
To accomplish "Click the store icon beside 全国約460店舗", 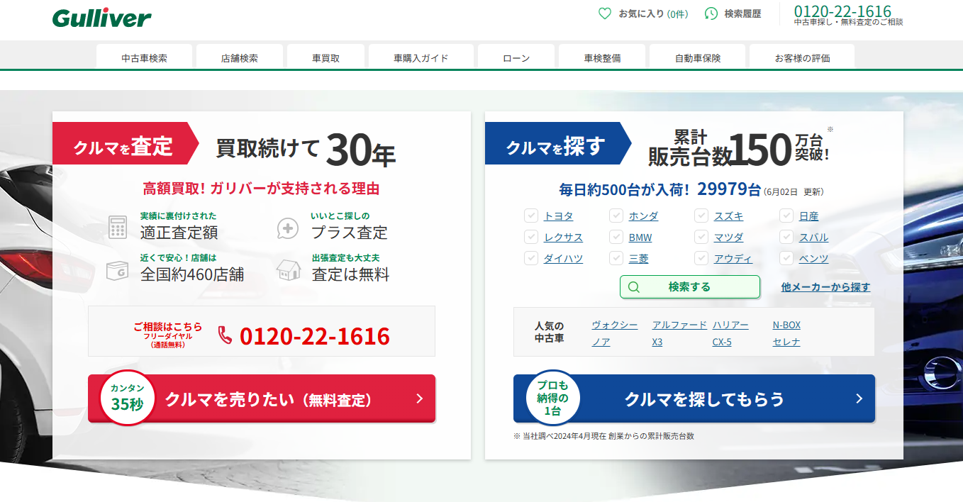I will click(x=117, y=270).
